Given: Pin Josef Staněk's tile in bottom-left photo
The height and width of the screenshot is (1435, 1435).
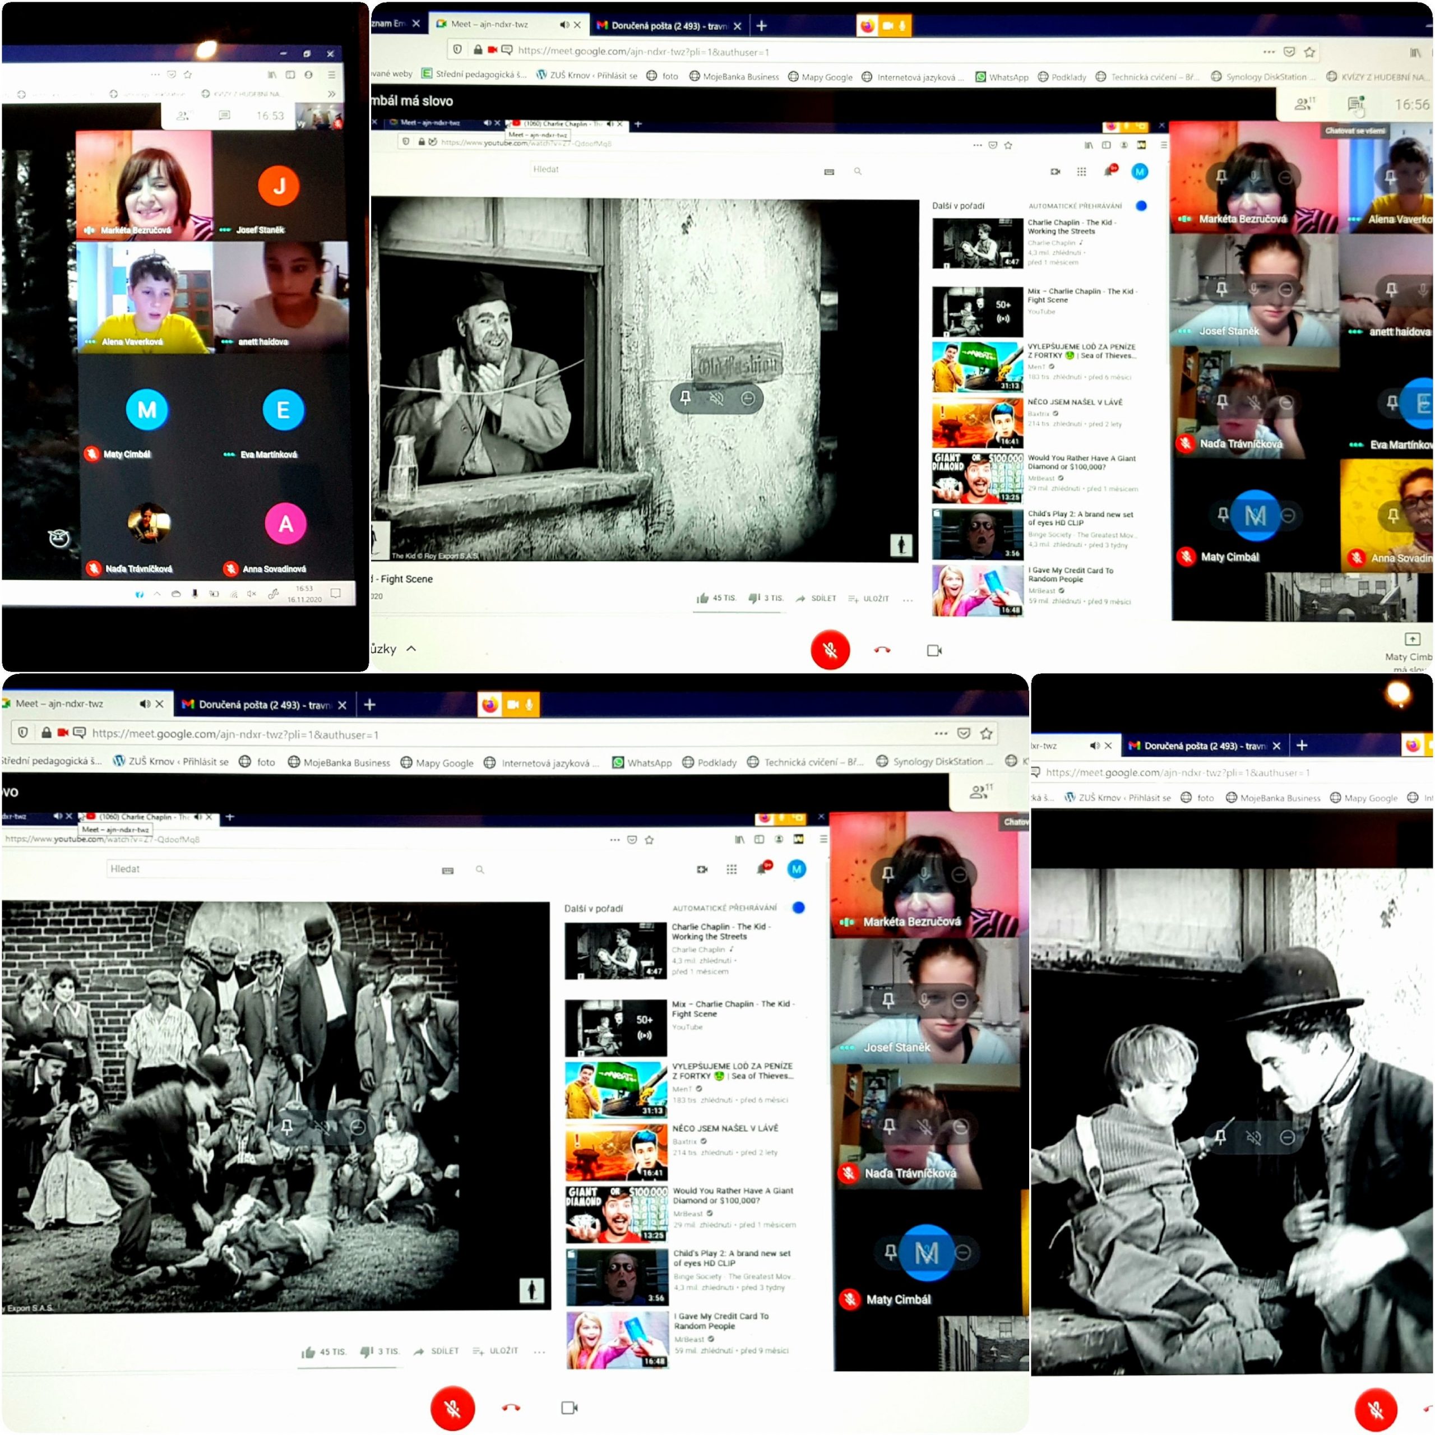Looking at the screenshot, I should pos(888,1001).
